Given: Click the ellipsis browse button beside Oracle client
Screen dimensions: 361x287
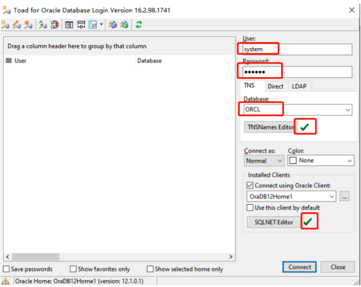Looking at the screenshot, I should pos(345,197).
